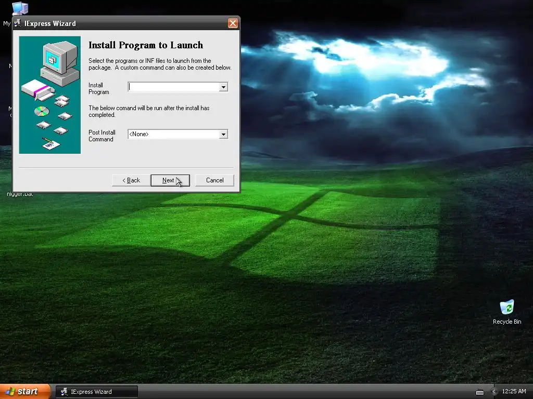The height and width of the screenshot is (399, 533).
Task: Click the IExpress Wizard title bar icon
Action: tap(17, 23)
